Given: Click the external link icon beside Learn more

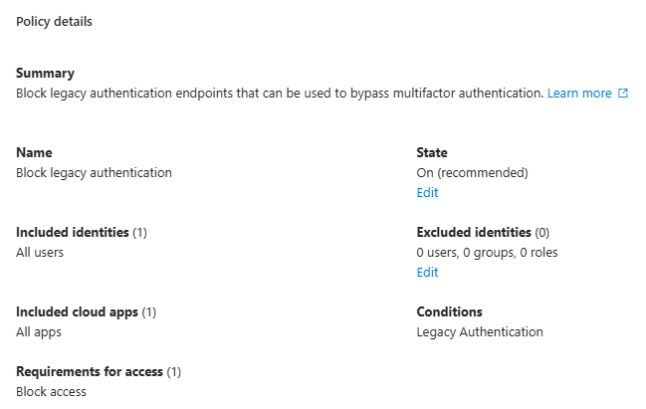Looking at the screenshot, I should pyautogui.click(x=623, y=94).
